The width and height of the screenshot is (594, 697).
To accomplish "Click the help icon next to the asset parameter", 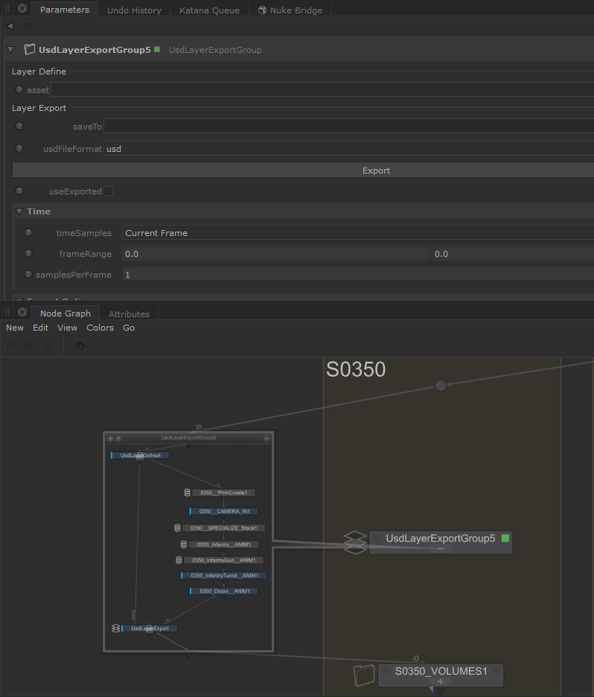I will pyautogui.click(x=19, y=89).
